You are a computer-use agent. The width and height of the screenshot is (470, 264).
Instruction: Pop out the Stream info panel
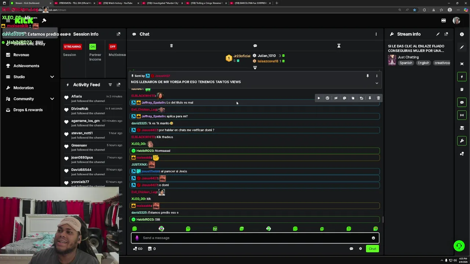(x=446, y=34)
